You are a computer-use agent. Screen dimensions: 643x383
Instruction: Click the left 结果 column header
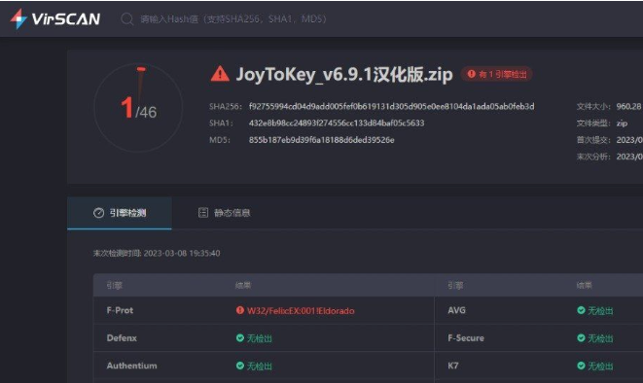coord(243,286)
